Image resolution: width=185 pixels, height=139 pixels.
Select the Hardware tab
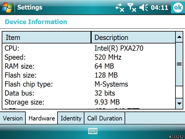[42, 118]
